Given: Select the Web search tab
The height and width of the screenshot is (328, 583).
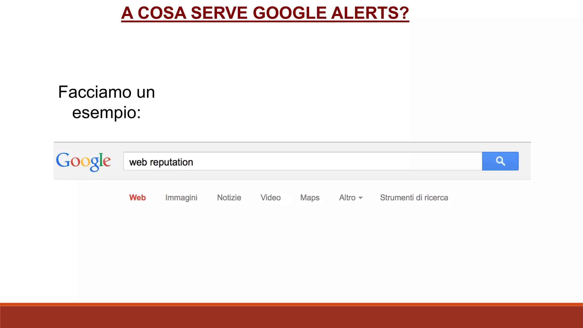Looking at the screenshot, I should click(137, 198).
